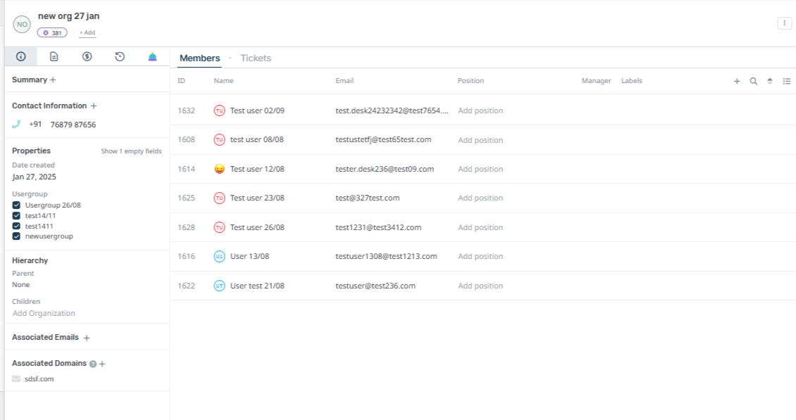Open the notes document icon tab
This screenshot has height=420, width=796.
[54, 56]
